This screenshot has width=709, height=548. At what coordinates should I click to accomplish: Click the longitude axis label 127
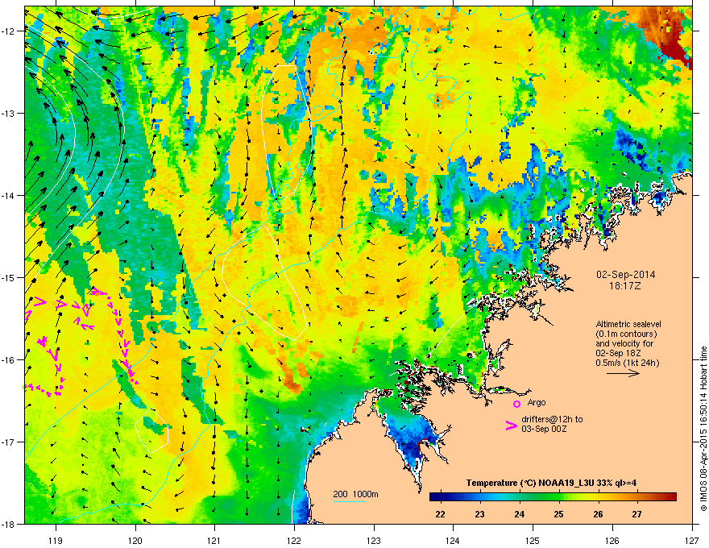692,540
